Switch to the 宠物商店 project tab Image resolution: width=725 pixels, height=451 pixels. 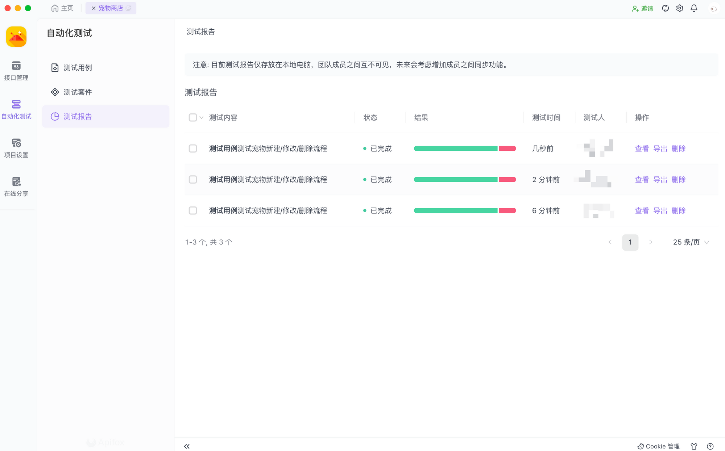[111, 8]
